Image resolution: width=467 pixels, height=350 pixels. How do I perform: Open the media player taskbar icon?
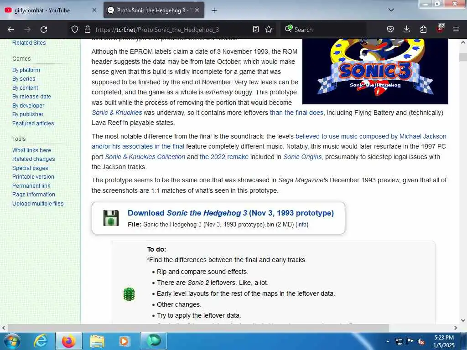tap(124, 341)
